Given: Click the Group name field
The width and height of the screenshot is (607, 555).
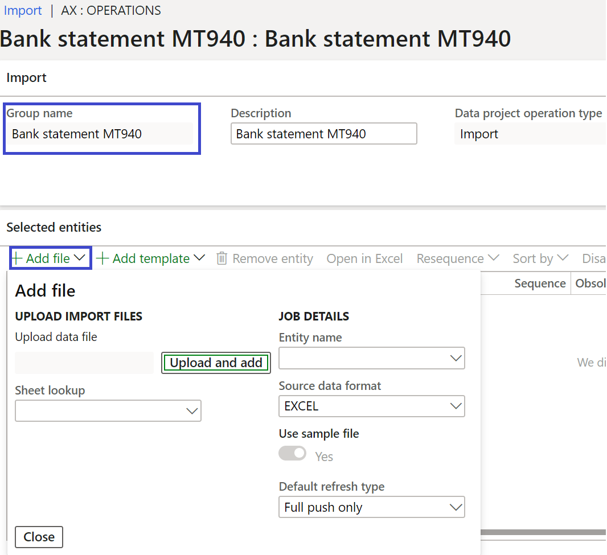Looking at the screenshot, I should 100,134.
